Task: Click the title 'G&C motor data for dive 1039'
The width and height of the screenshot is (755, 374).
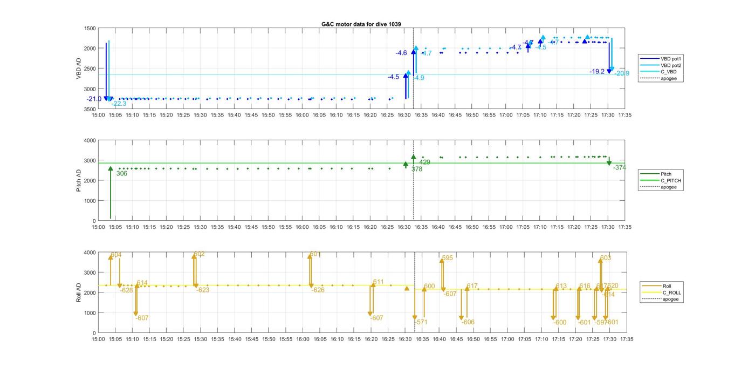Action: (x=361, y=24)
